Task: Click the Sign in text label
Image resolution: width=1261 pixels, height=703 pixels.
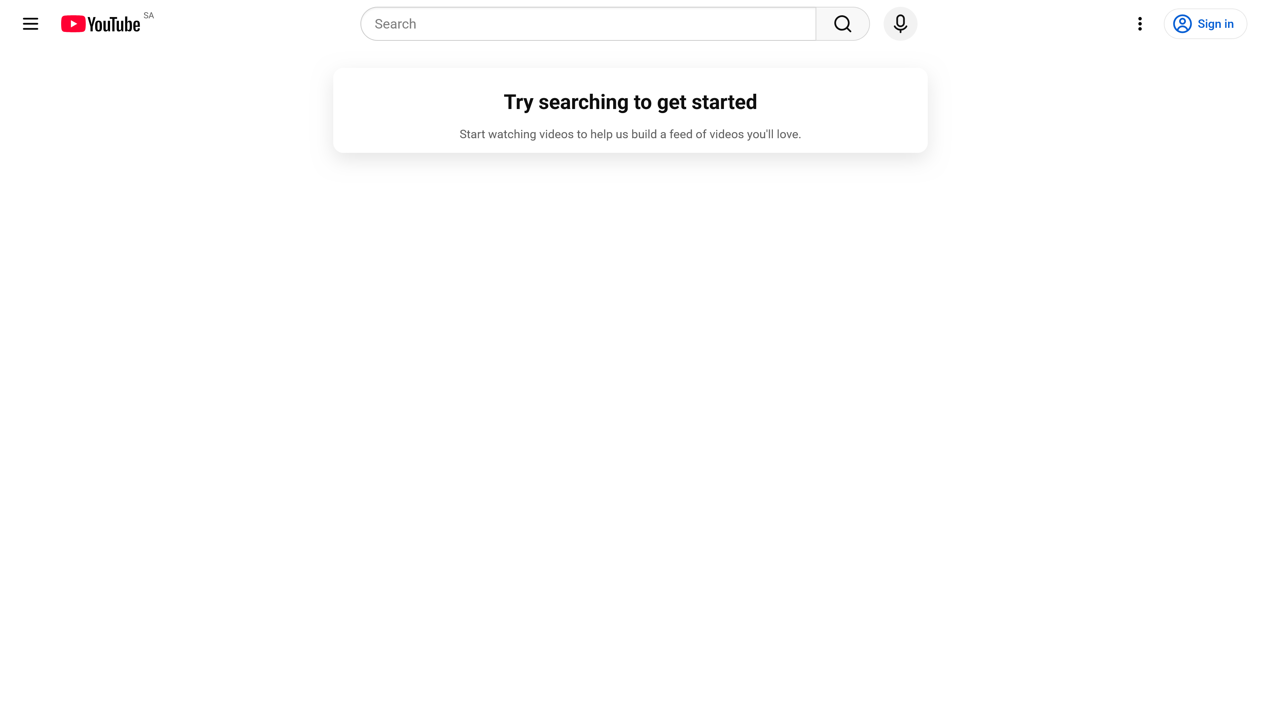Action: click(1215, 23)
